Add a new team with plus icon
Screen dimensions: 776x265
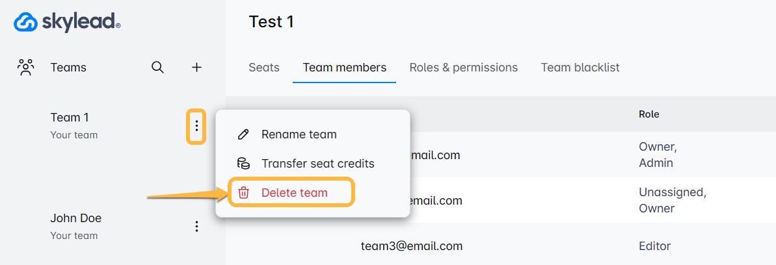(196, 67)
